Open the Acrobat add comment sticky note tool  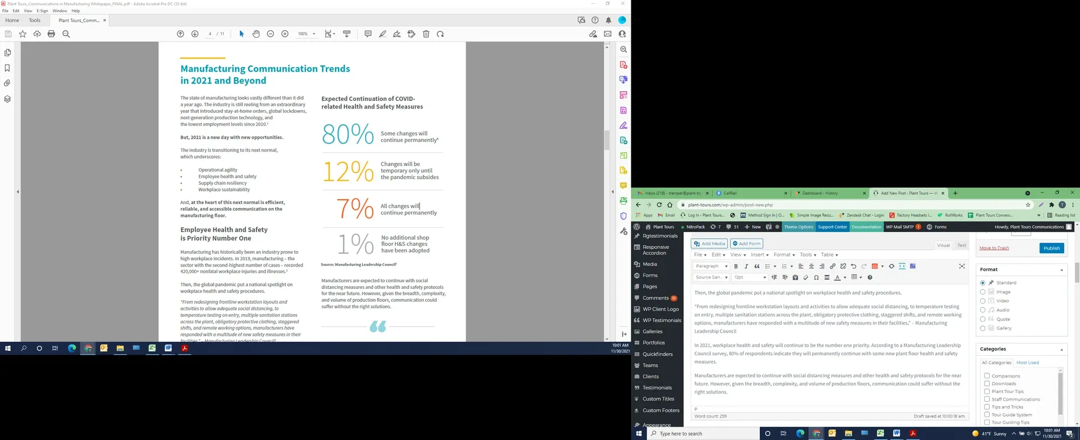tap(368, 34)
